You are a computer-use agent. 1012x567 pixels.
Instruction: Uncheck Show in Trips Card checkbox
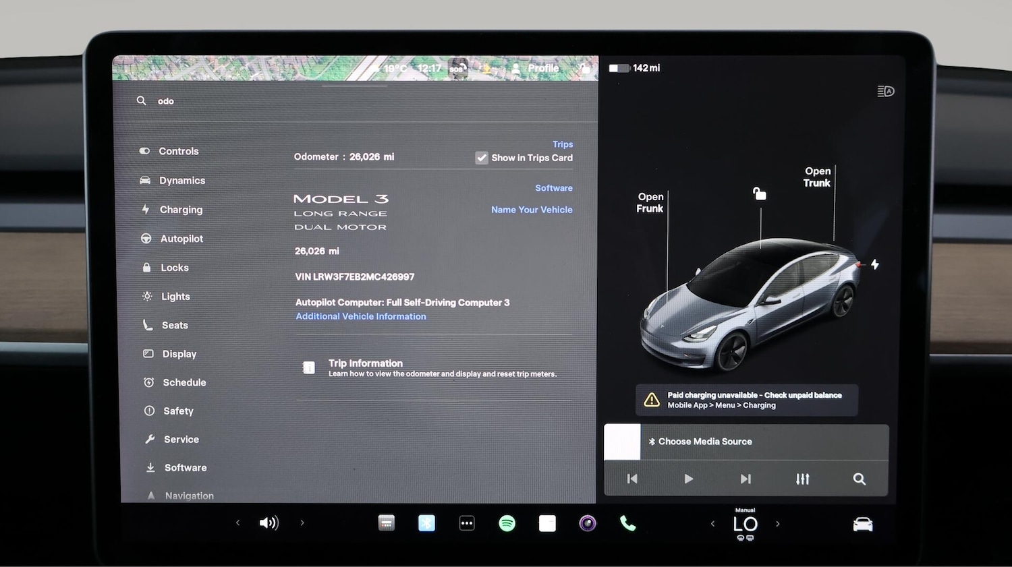[x=482, y=158]
